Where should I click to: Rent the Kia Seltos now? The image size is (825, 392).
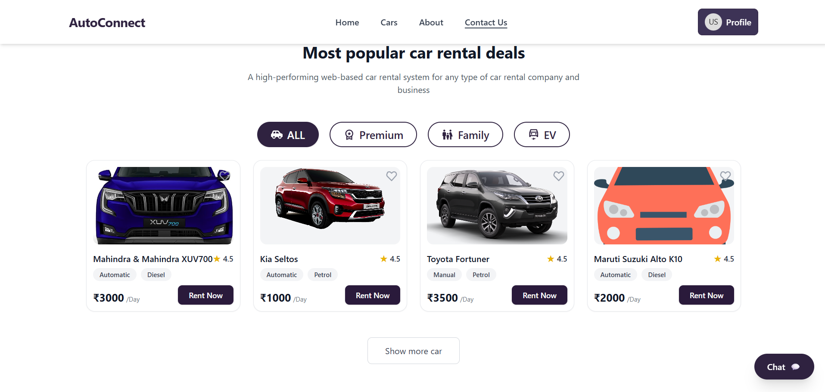[x=372, y=295]
